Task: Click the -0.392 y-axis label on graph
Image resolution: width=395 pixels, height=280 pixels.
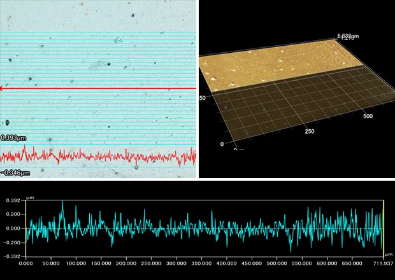Action: (x=12, y=256)
